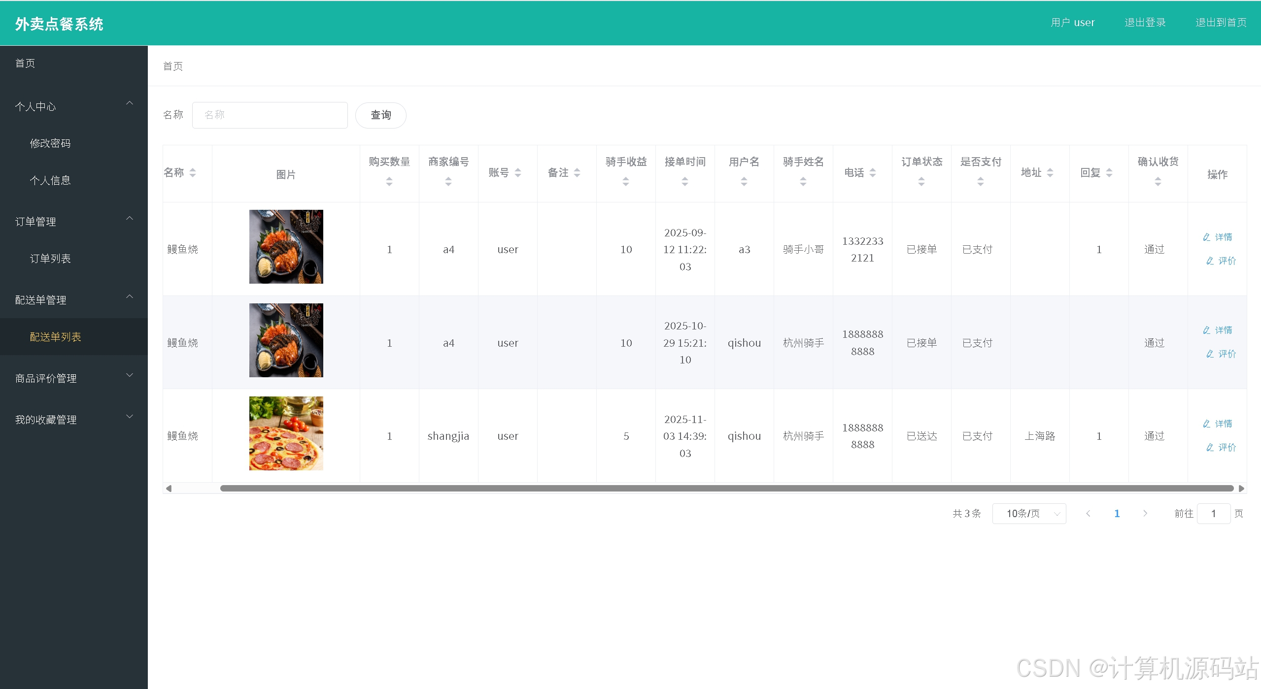This screenshot has width=1261, height=689.
Task: Select the 13322332121 phone cell
Action: 862,250
